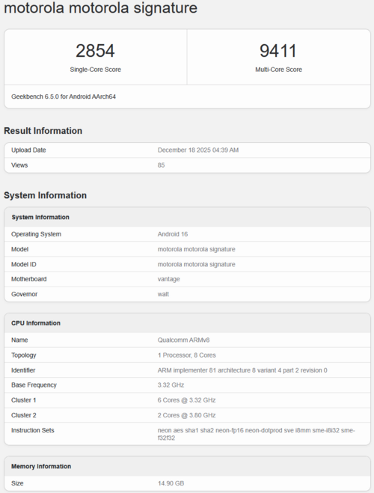Click the 'Cluster 1' label
This screenshot has width=374, height=493.
24,400
